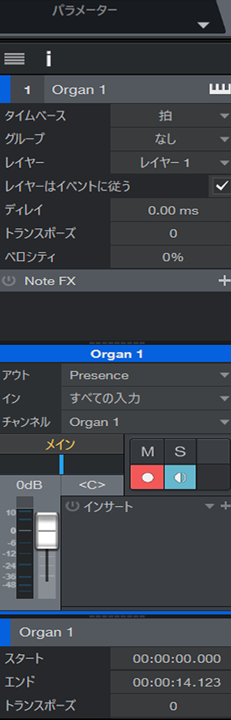Uncheck レイヤーはイベントに従う checkbox
The width and height of the screenshot is (231, 720).
click(x=222, y=186)
